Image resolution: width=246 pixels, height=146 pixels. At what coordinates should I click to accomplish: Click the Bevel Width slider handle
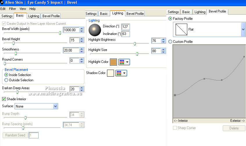click(x=60, y=33)
